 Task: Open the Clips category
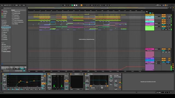4,34
